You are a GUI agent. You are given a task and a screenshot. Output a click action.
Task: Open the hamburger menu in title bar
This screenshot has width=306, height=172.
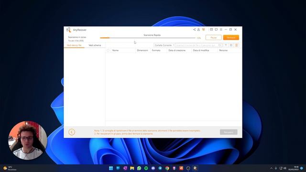click(x=221, y=30)
